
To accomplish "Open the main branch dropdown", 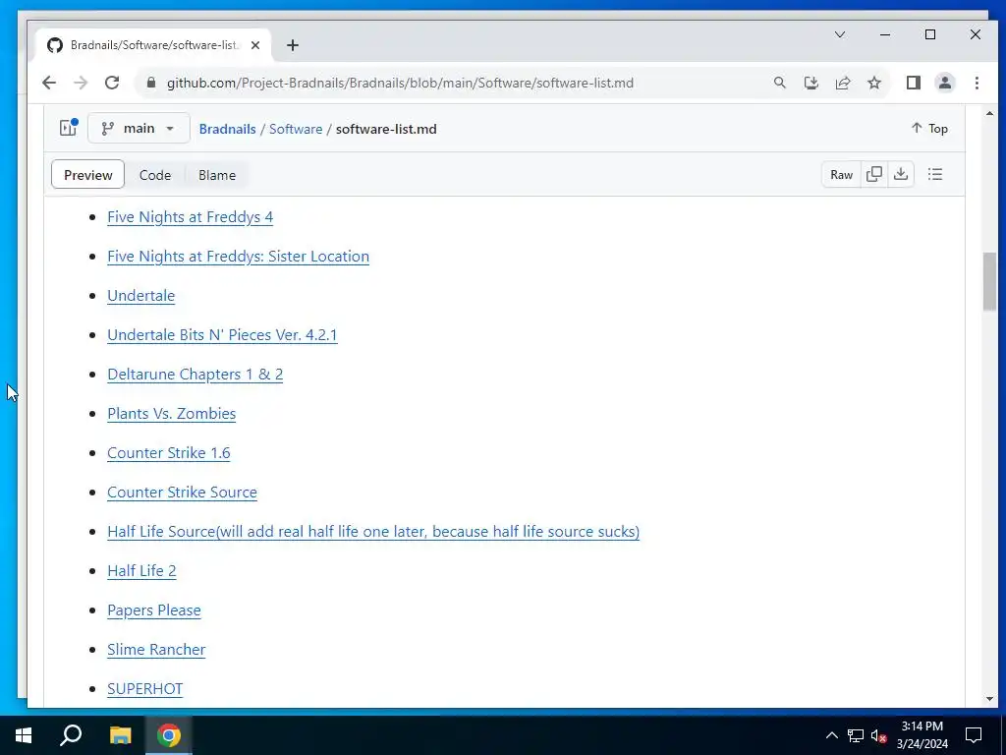I will (x=139, y=129).
